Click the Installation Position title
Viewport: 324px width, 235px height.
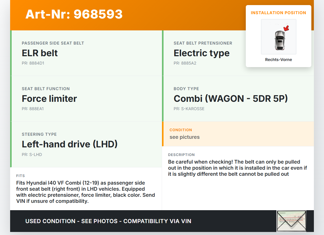click(278, 13)
